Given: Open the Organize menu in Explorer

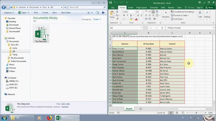Looking at the screenshot, I should 9,13.
